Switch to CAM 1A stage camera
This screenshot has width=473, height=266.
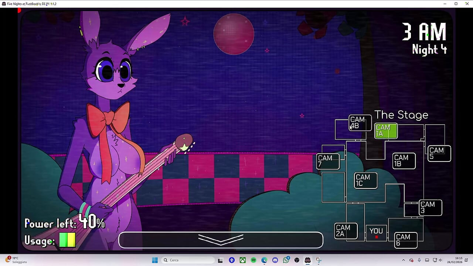pos(386,131)
